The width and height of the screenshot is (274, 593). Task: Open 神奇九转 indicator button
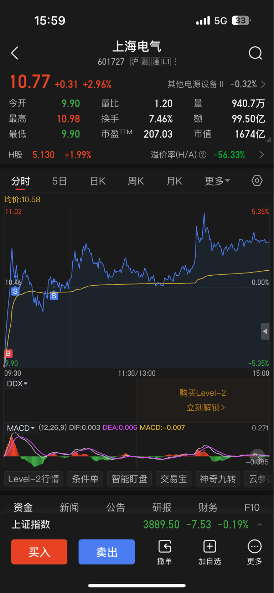(218, 479)
